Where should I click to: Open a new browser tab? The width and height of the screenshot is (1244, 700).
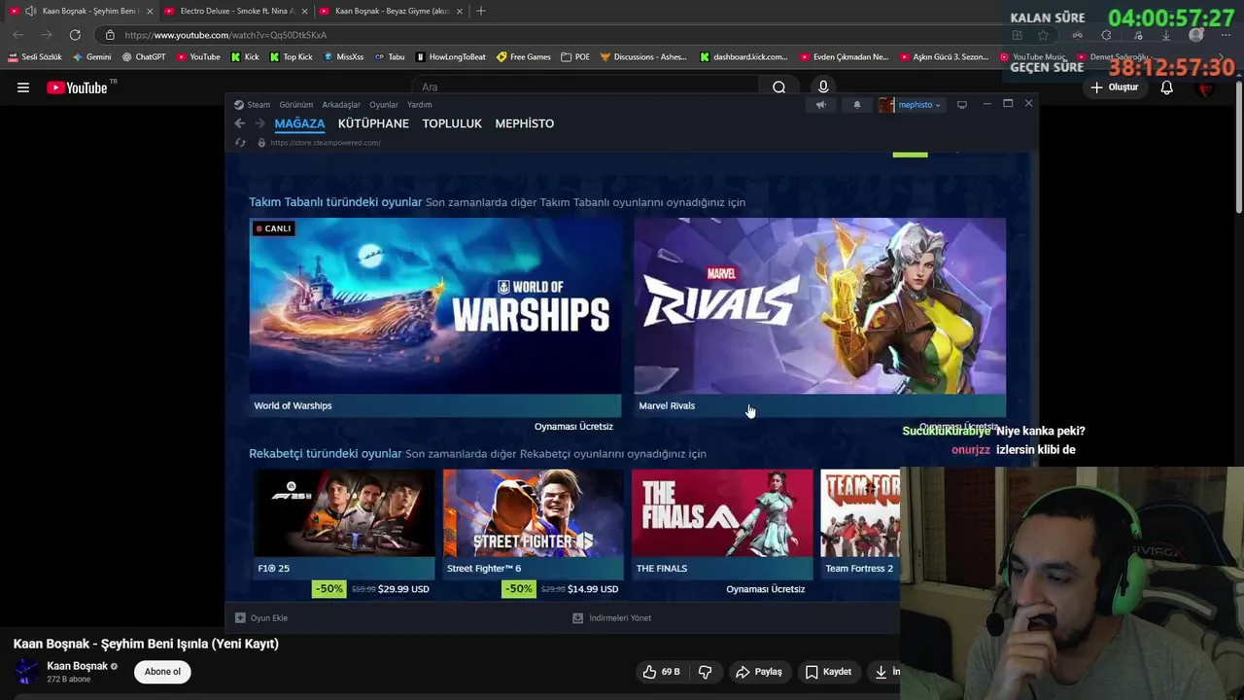coord(481,11)
